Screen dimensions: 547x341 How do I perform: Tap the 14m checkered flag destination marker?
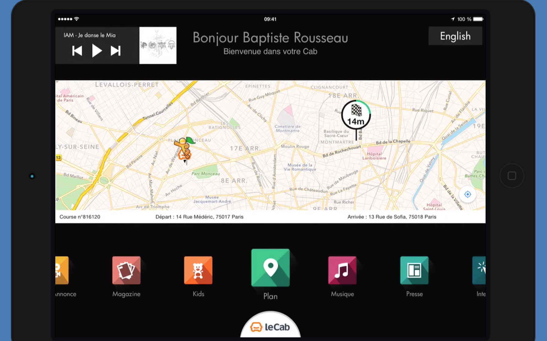[x=356, y=115]
